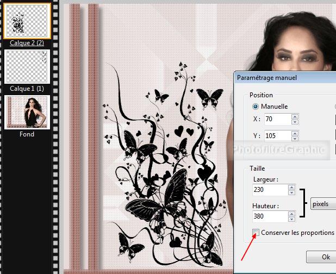Increase Y position with up arrow
Viewport: 336px width, 274px height.
coord(295,133)
